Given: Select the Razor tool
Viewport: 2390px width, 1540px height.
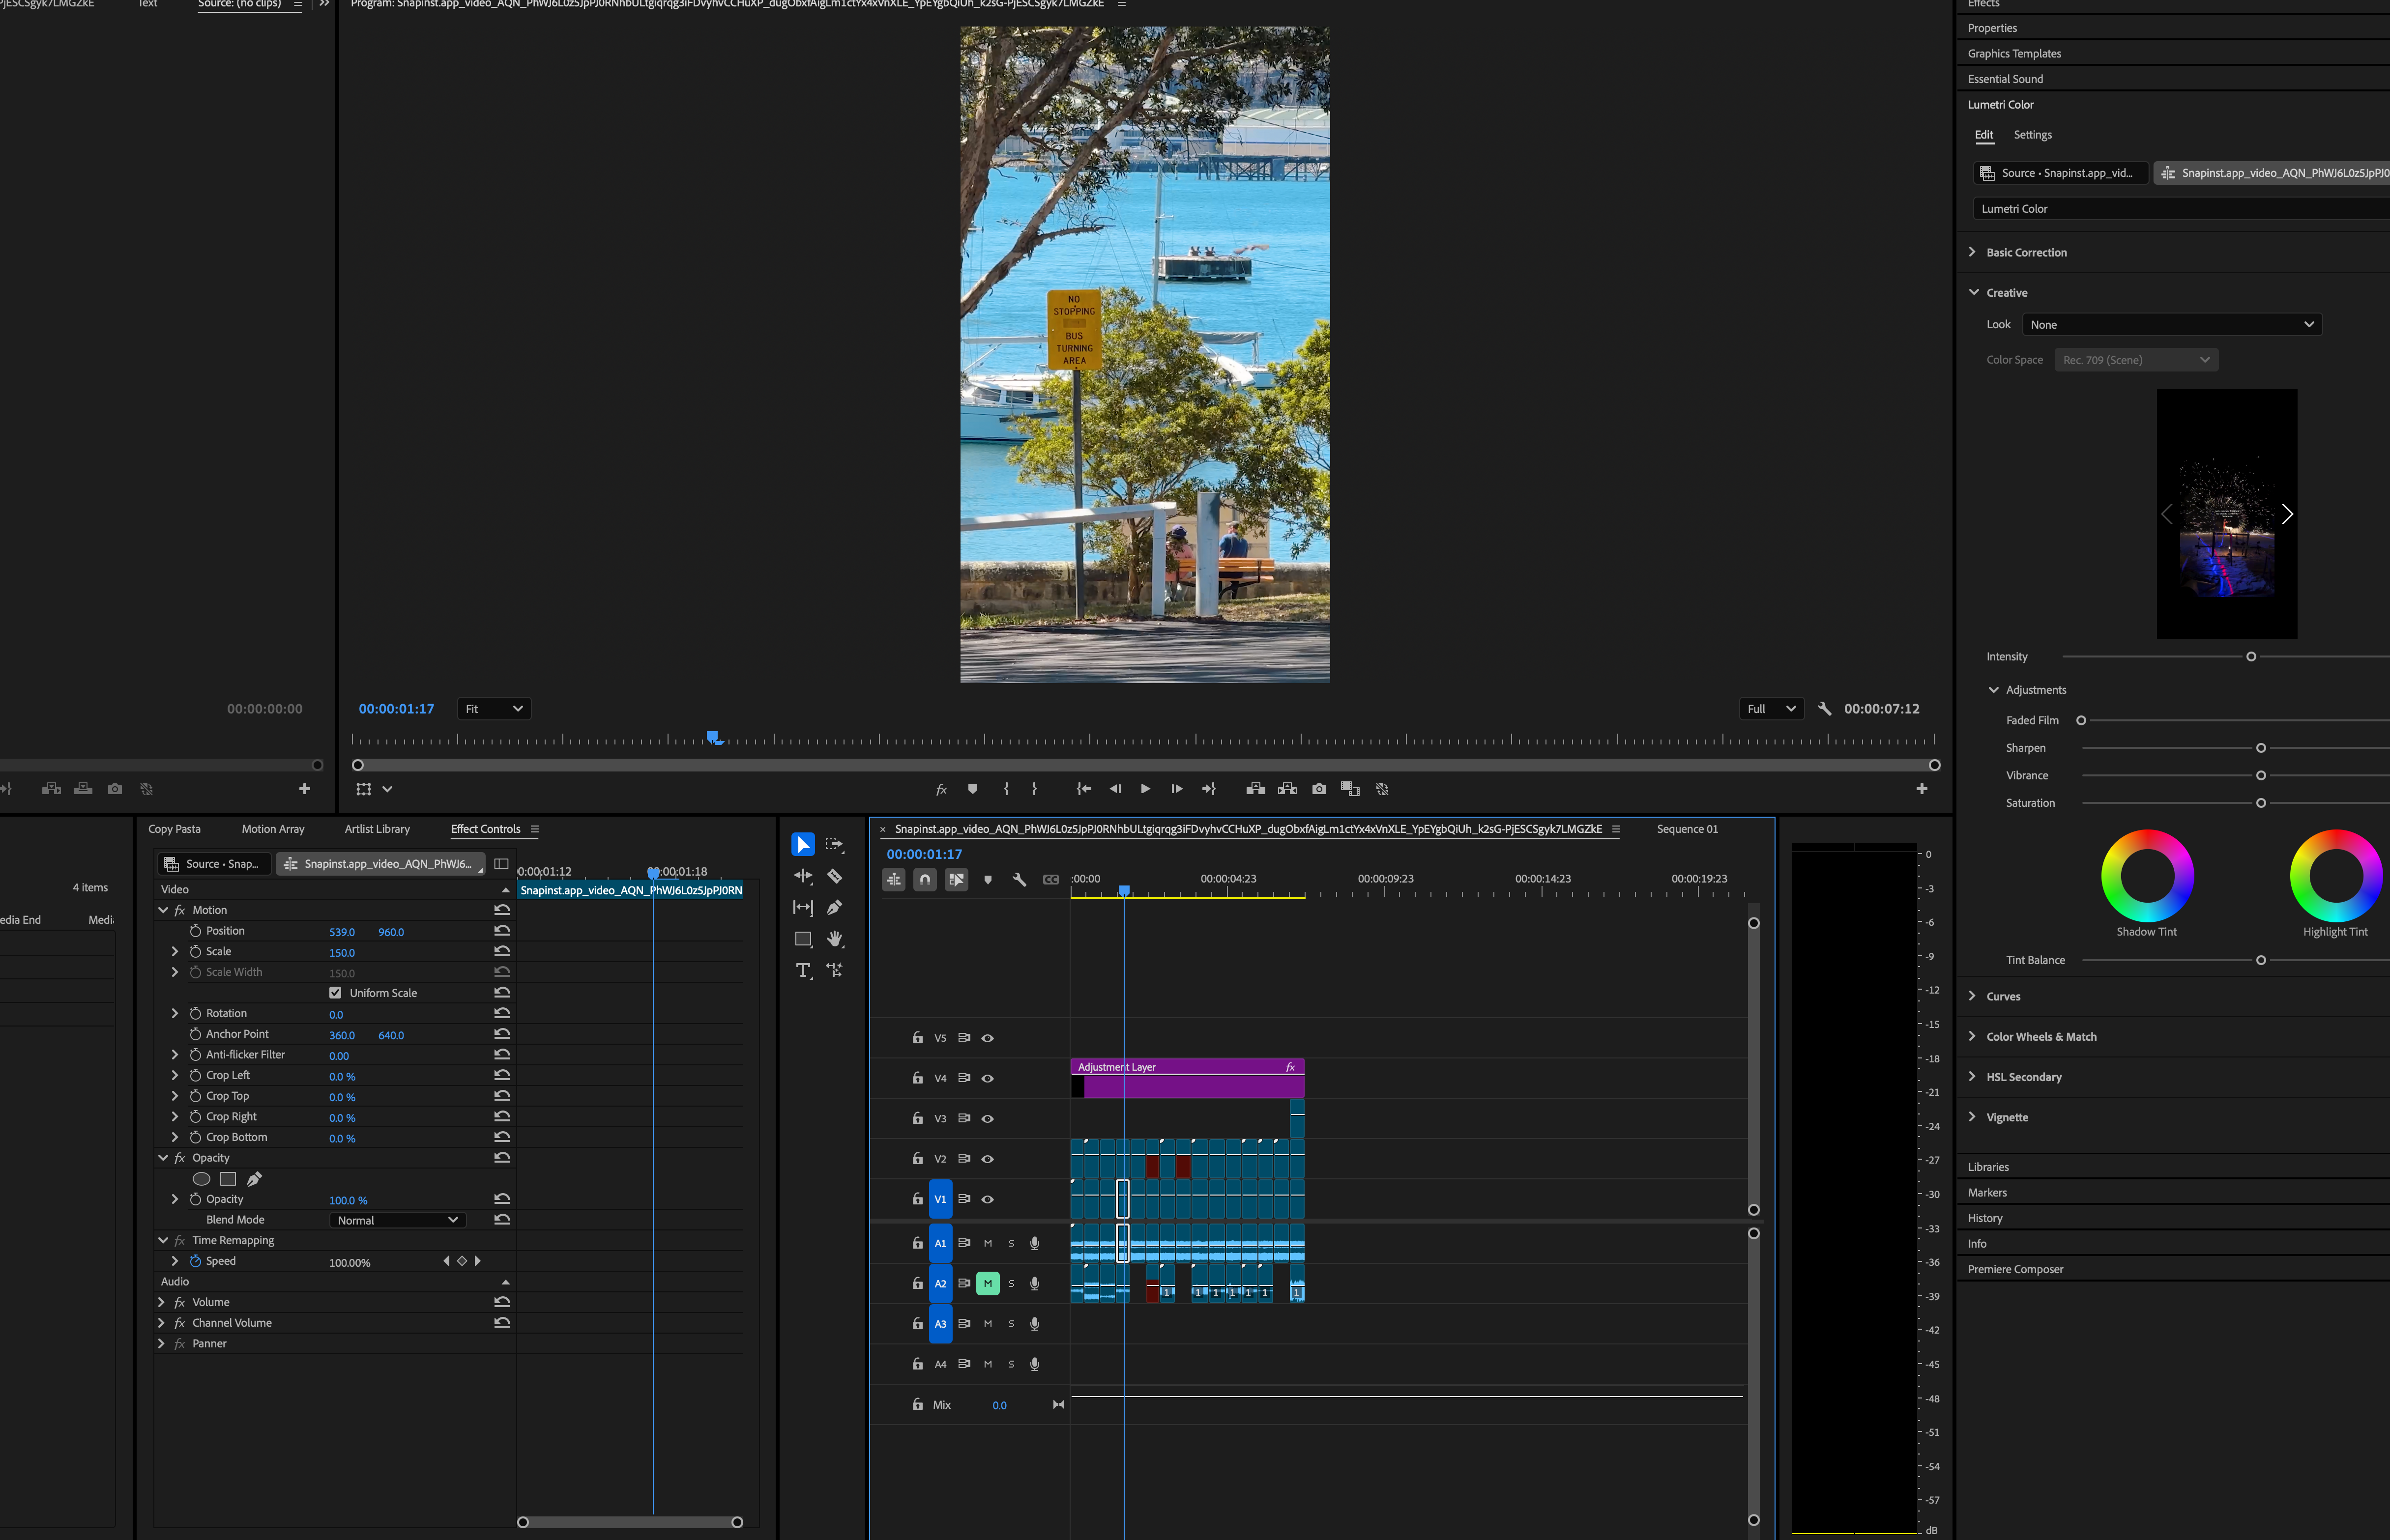Looking at the screenshot, I should click(834, 876).
